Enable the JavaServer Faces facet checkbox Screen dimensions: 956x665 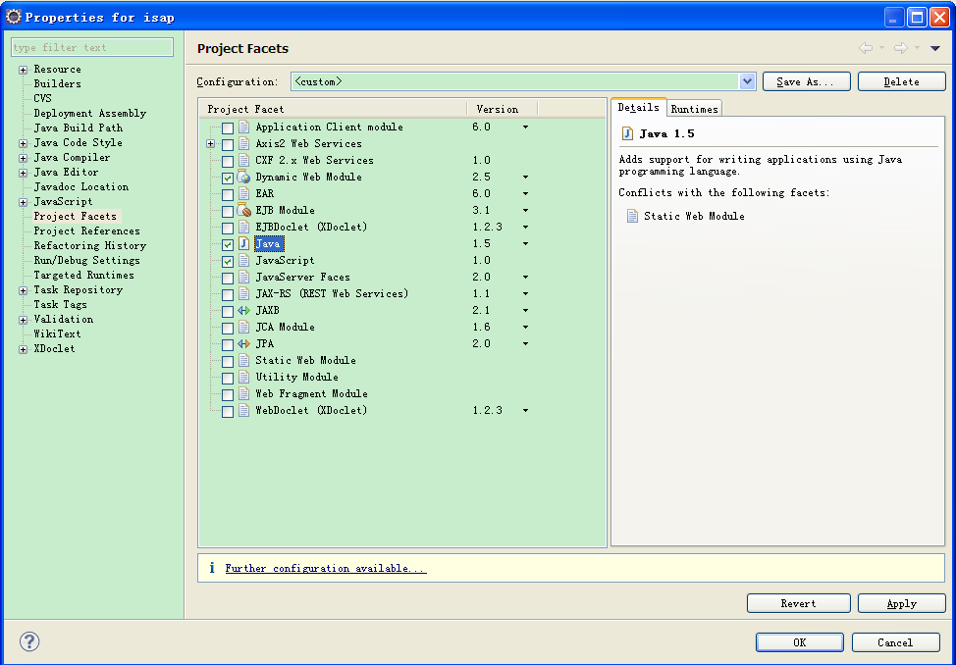(228, 279)
